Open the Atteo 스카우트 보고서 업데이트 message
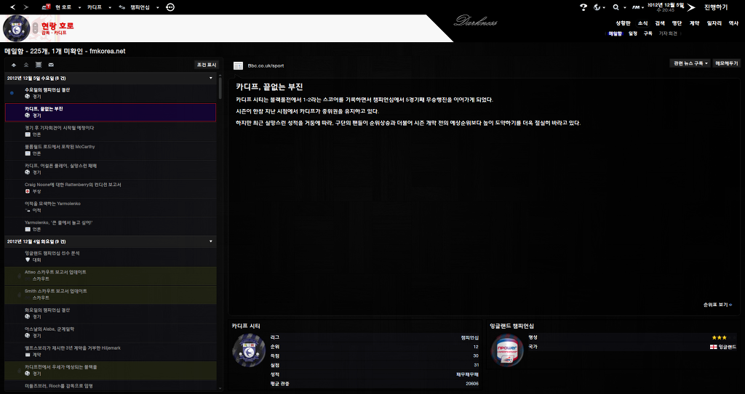This screenshot has height=394, width=745. pyautogui.click(x=111, y=276)
